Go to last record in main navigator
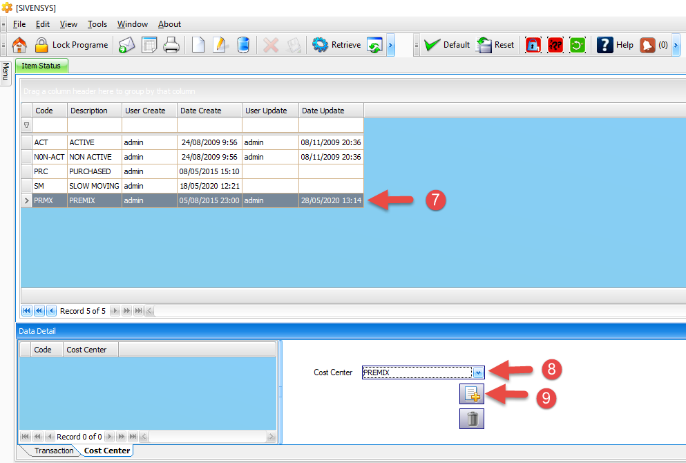The width and height of the screenshot is (686, 463). pos(138,311)
